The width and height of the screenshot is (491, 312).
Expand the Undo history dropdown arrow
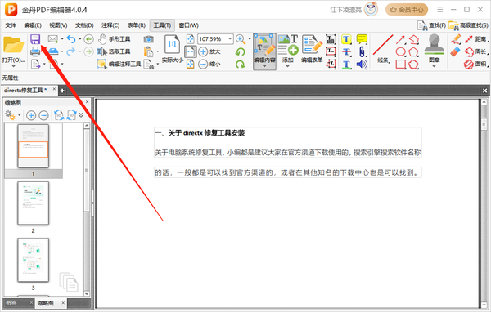[x=80, y=39]
